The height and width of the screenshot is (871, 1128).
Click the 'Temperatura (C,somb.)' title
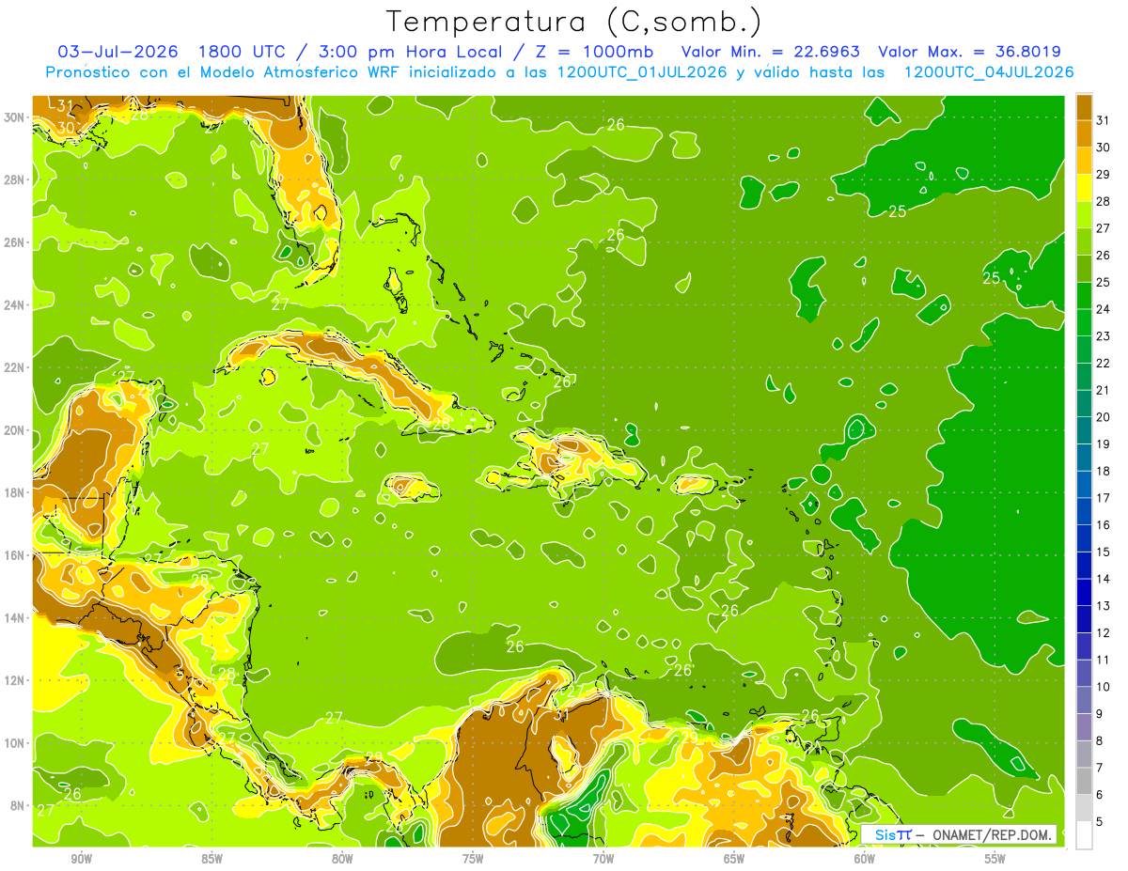click(x=574, y=23)
